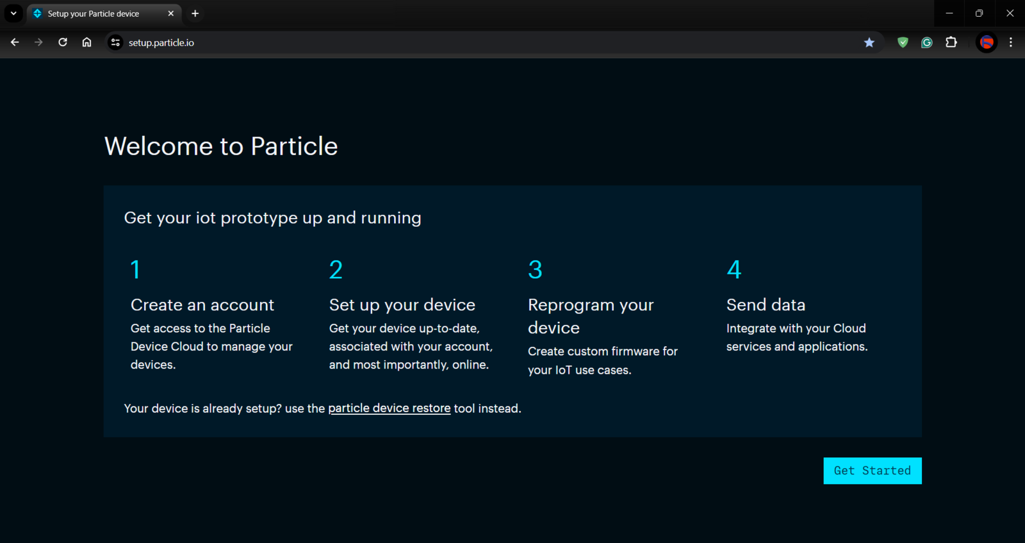
Task: Toggle the bookmark star for this page
Action: [869, 42]
